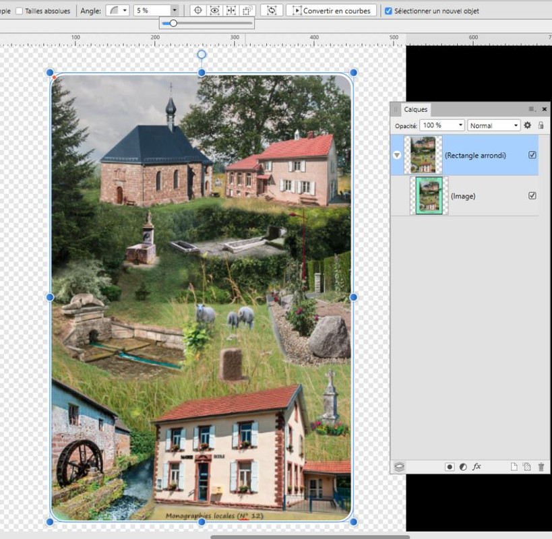This screenshot has width=552, height=539.
Task: Click the corner angle slider handle
Action: [173, 23]
